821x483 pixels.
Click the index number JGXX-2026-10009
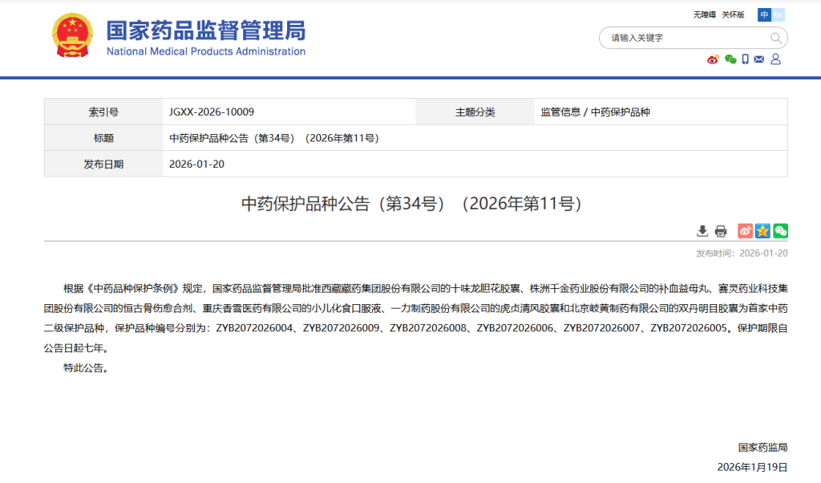[x=212, y=112]
